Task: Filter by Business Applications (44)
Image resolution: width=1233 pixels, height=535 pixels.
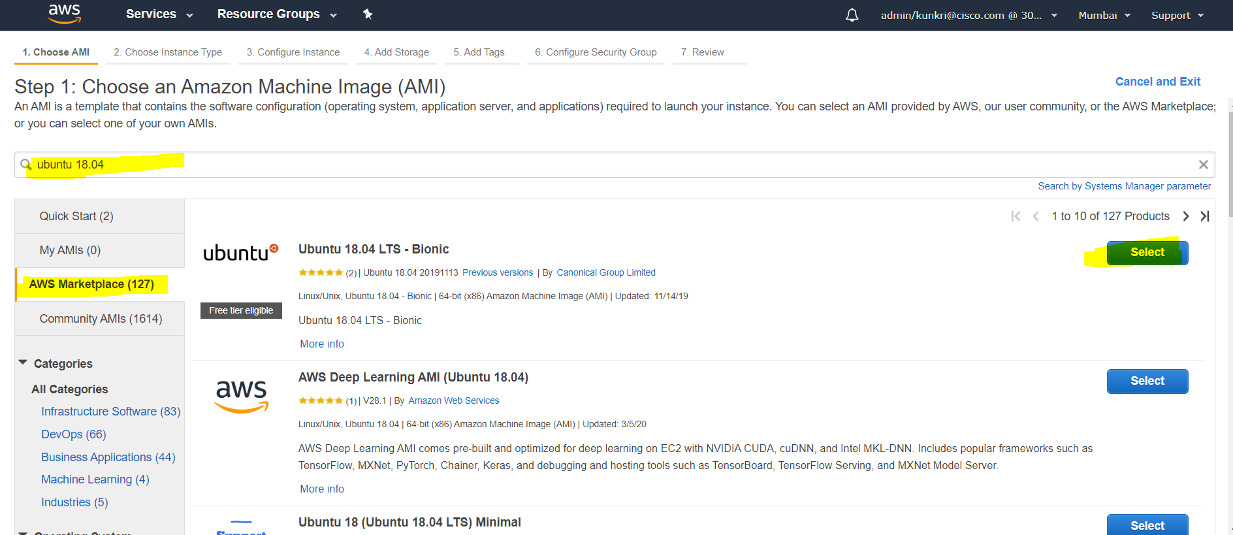Action: coord(108,457)
